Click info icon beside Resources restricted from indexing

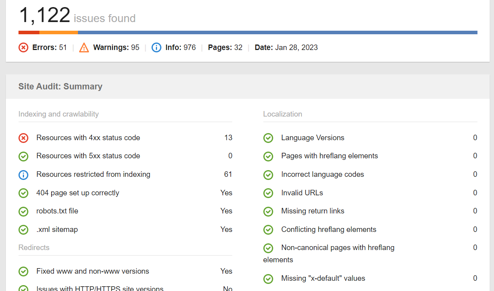pyautogui.click(x=24, y=174)
